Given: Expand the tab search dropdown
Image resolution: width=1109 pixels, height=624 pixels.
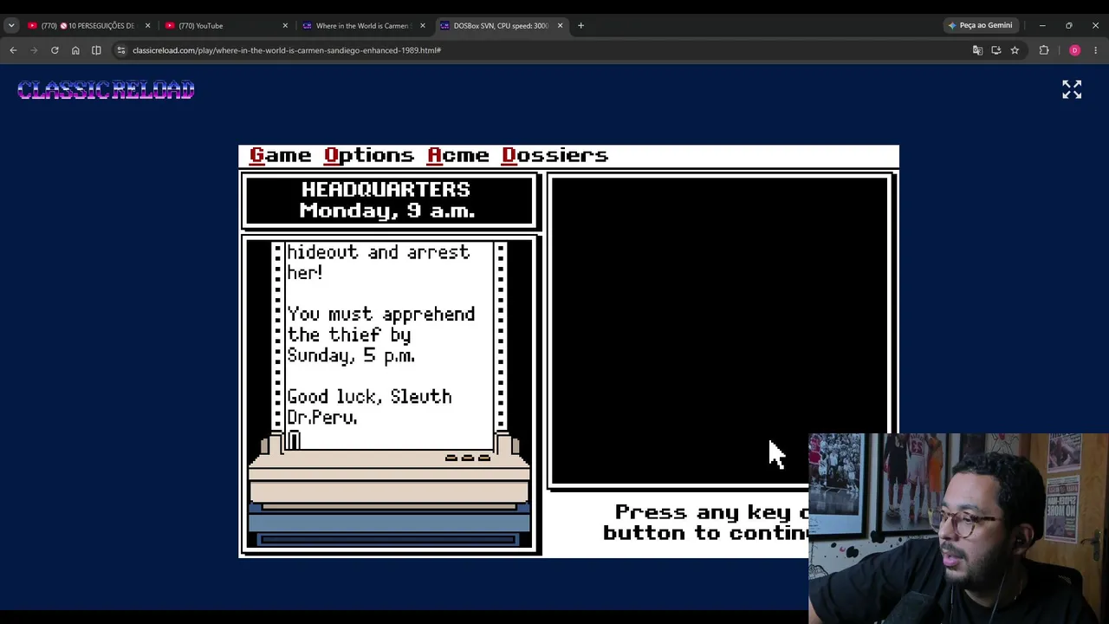Looking at the screenshot, I should tap(11, 26).
